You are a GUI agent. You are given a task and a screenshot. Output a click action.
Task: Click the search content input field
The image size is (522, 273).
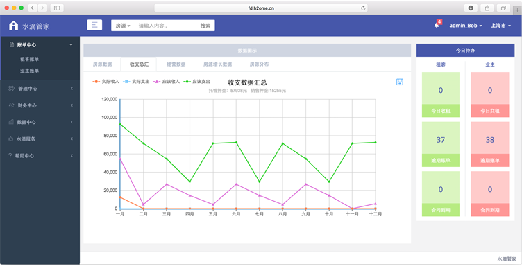(166, 26)
